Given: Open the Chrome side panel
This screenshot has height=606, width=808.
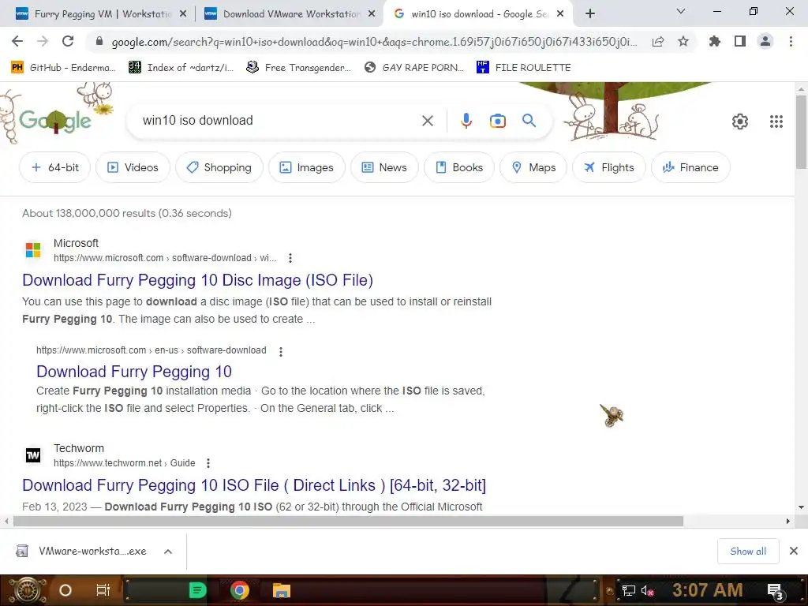Looking at the screenshot, I should [x=740, y=41].
